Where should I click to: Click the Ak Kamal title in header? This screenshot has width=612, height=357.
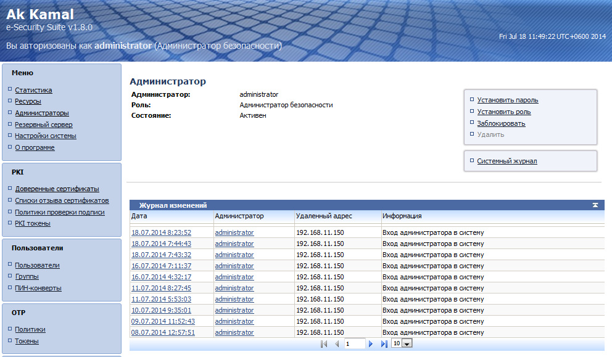(x=40, y=14)
